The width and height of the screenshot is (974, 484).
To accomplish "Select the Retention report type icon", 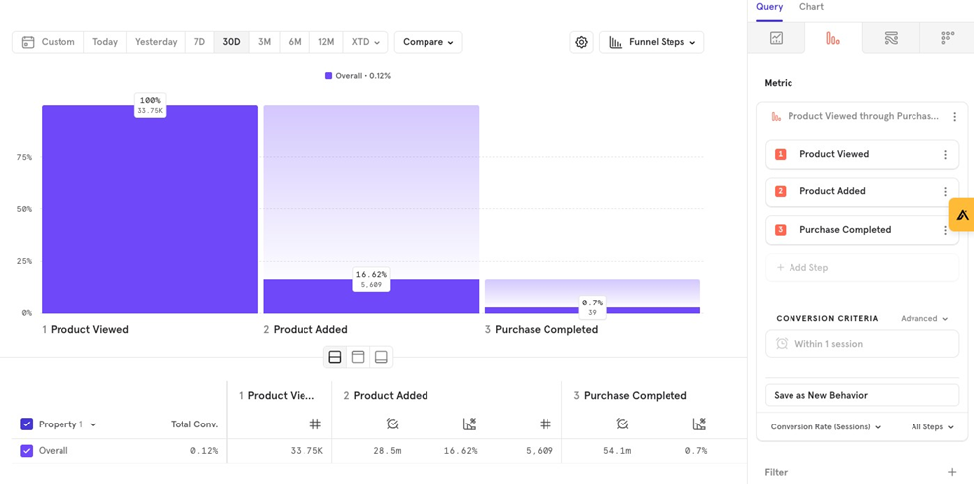I will (x=947, y=38).
